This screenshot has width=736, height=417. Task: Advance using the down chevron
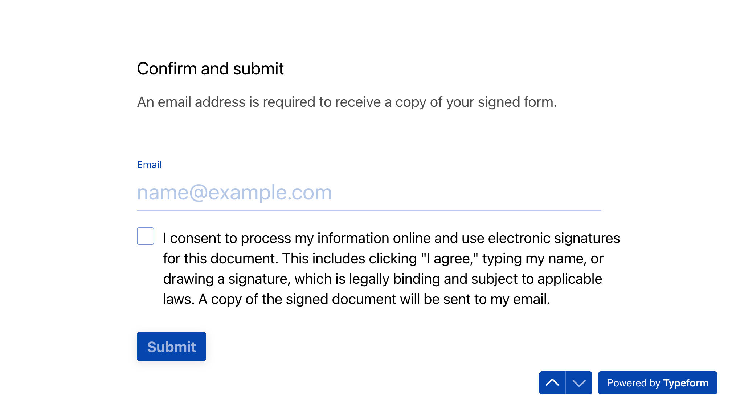pyautogui.click(x=579, y=383)
